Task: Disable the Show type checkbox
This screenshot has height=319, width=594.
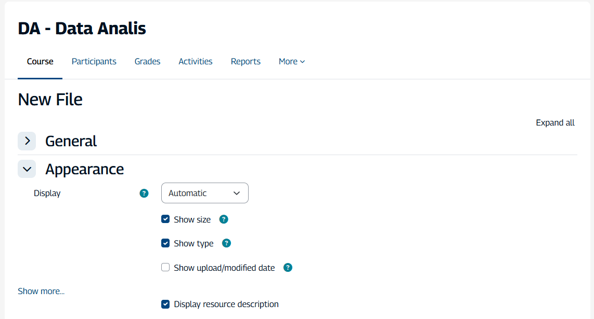Action: click(165, 243)
